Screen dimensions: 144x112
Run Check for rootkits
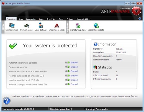[56, 27]
